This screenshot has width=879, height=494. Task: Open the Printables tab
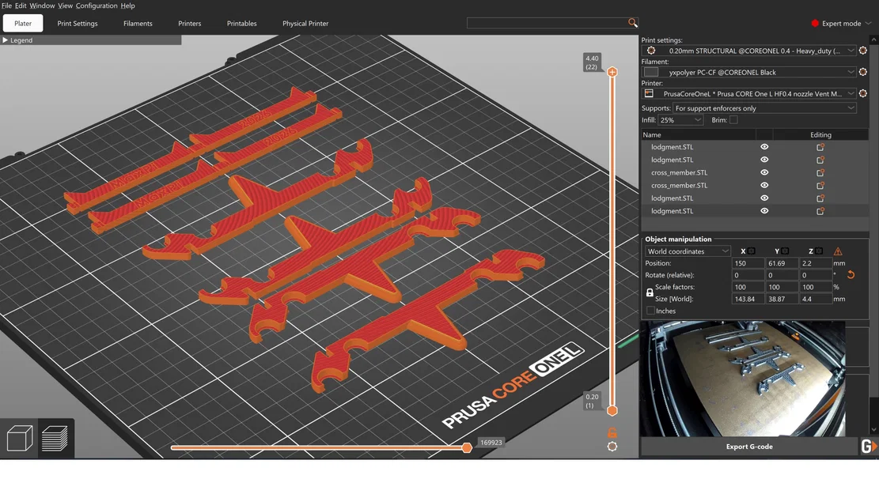point(241,24)
